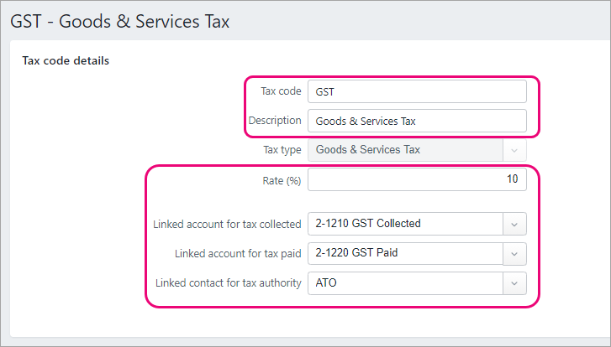Image resolution: width=611 pixels, height=347 pixels.
Task: Expand the tax collected account dropdown arrow
Action: [x=514, y=224]
